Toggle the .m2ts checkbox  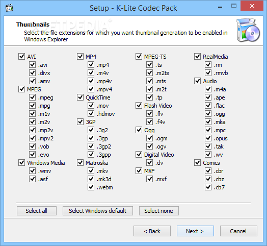pos(149,72)
